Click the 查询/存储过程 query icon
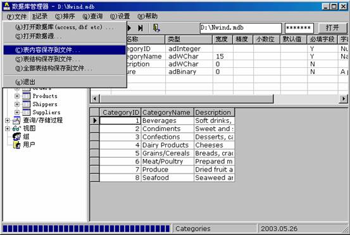The image size is (350, 235). point(16,120)
